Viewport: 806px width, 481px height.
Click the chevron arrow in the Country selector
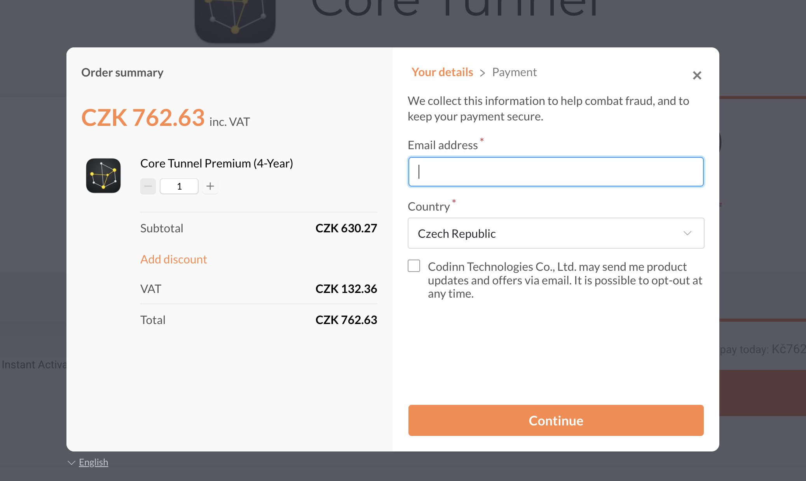pyautogui.click(x=687, y=233)
